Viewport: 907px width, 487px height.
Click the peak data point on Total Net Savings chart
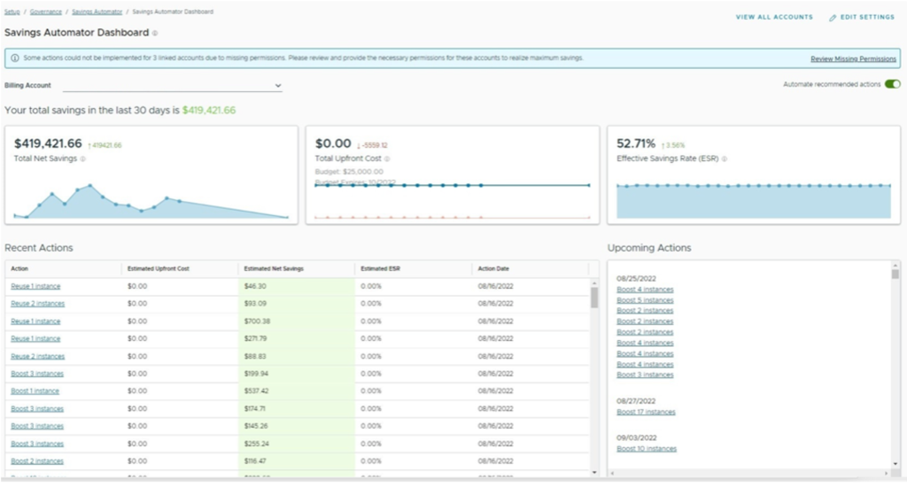90,186
